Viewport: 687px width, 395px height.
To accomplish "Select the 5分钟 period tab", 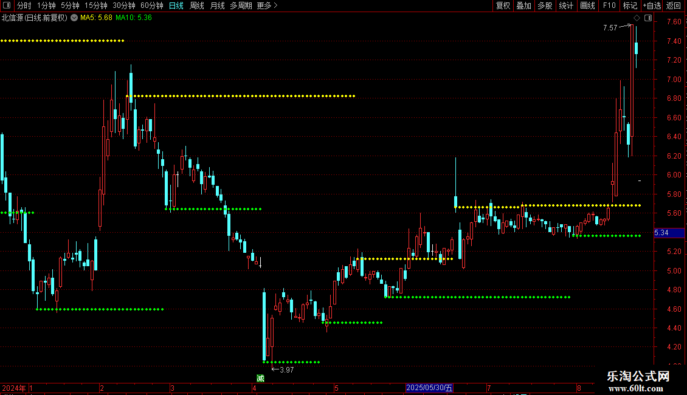I will pos(70,5).
